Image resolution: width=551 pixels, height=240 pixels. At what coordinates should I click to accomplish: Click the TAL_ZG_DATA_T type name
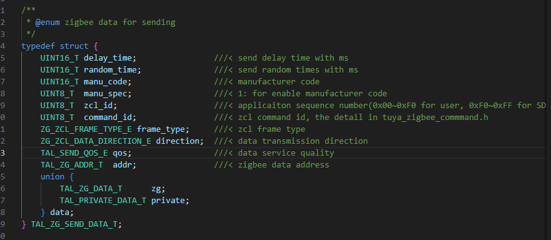click(91, 189)
